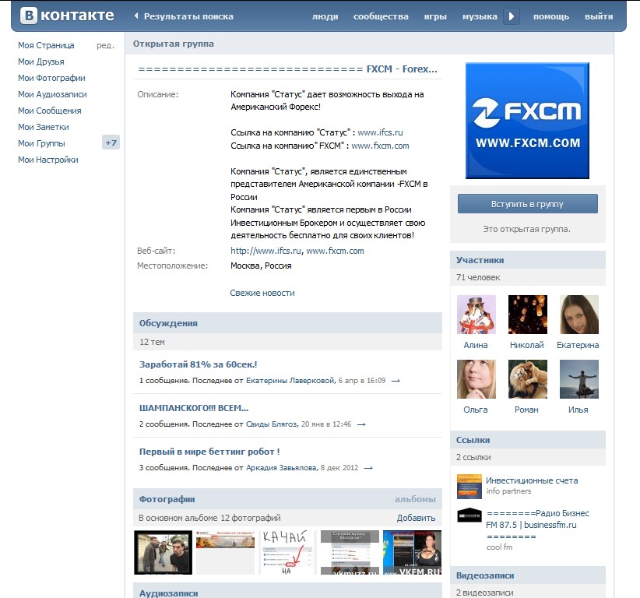The width and height of the screenshot is (640, 598).
Task: Click the Инвестиционные счета link icon
Action: pyautogui.click(x=469, y=487)
